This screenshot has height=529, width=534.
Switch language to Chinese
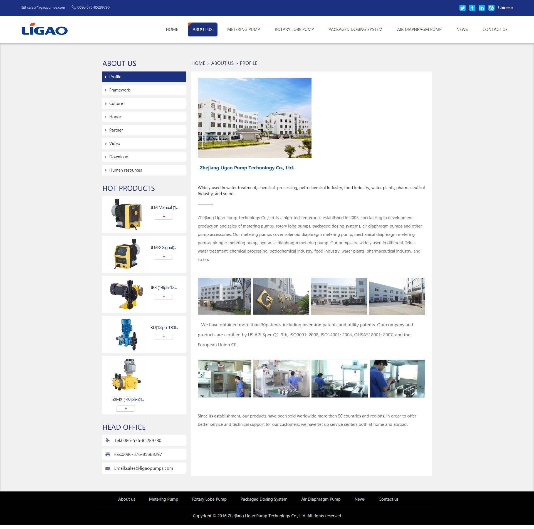click(x=505, y=8)
